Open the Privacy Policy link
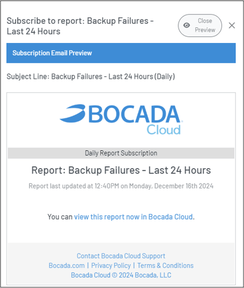 pos(111,265)
